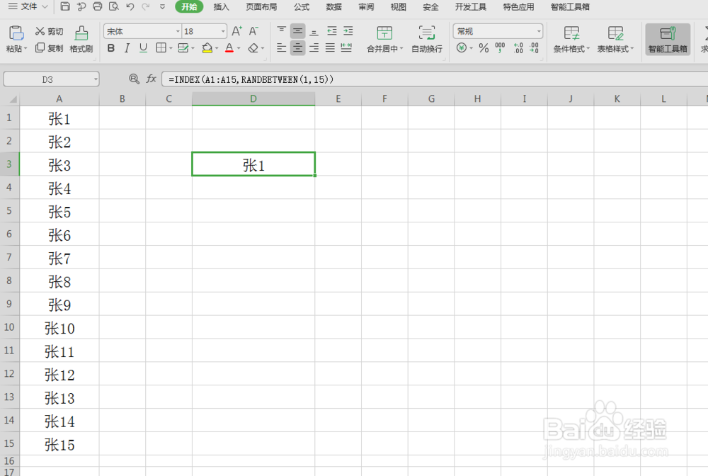708x476 pixels.
Task: Align text left
Action: 281,47
